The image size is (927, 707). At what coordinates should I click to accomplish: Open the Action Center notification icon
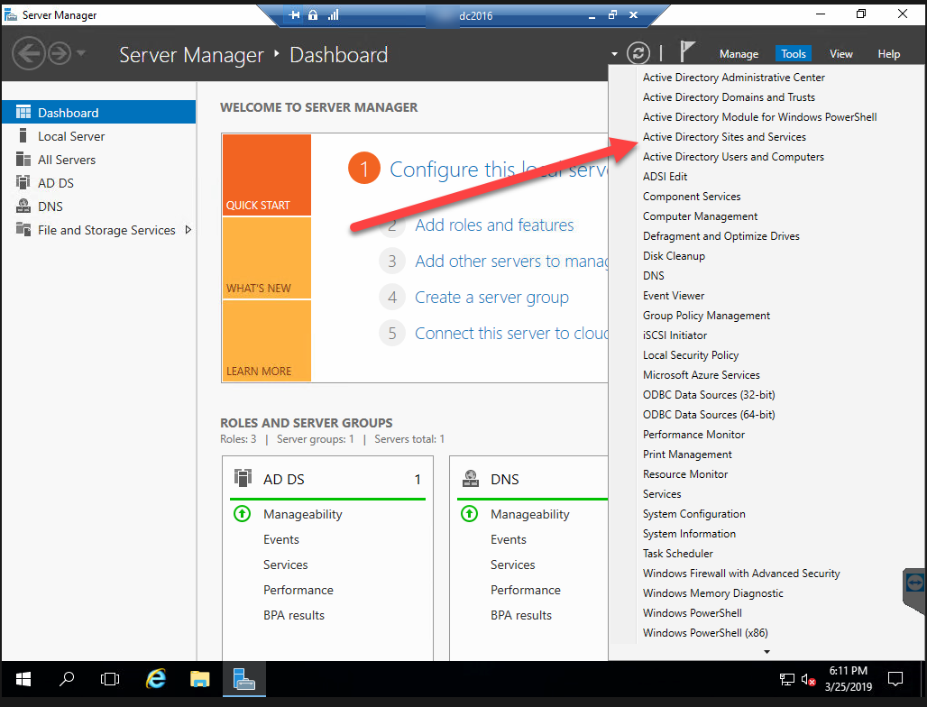(895, 679)
